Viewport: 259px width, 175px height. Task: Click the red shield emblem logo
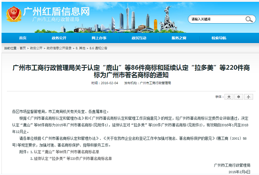[13, 15]
